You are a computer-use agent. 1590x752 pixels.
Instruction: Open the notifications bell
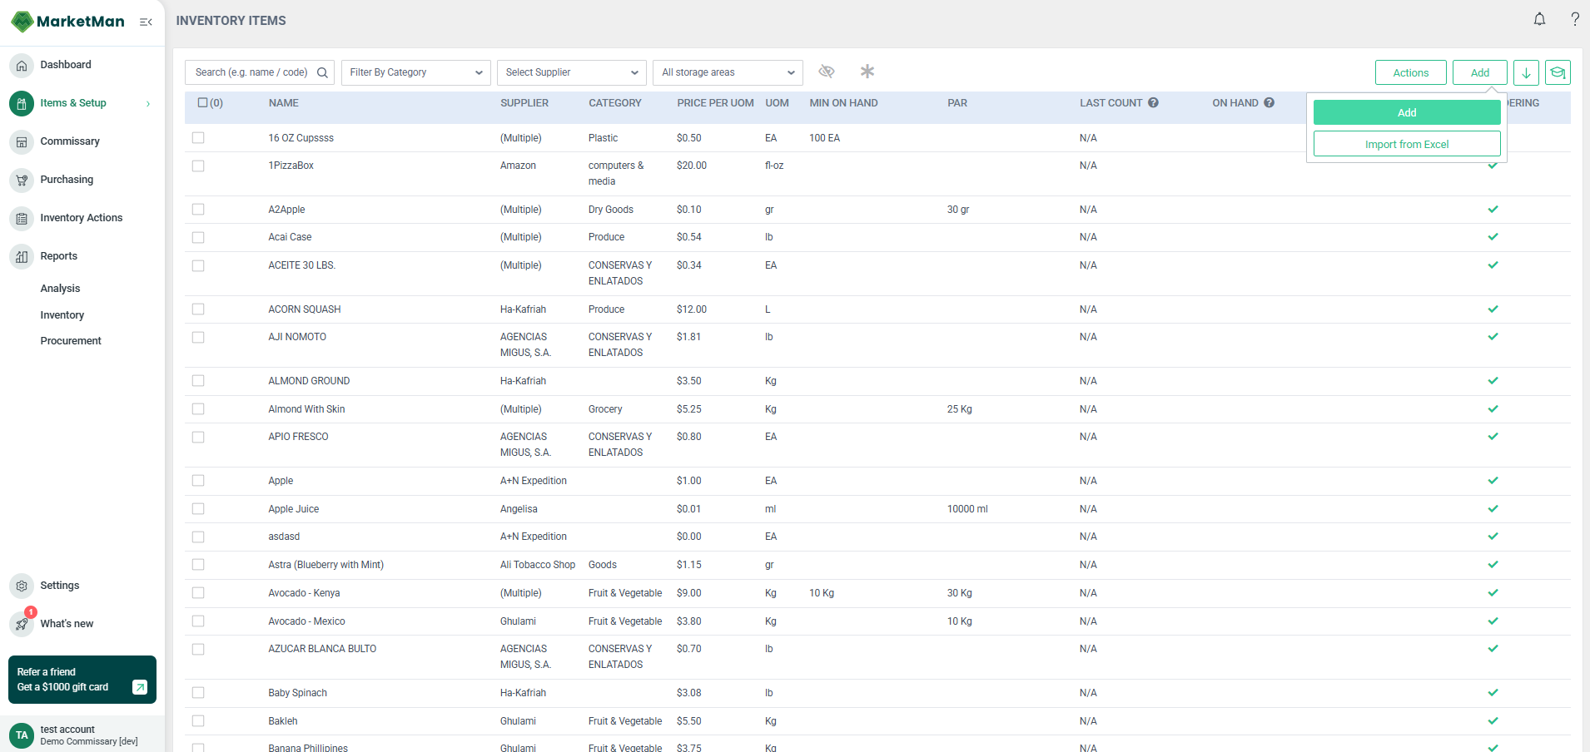1539,18
